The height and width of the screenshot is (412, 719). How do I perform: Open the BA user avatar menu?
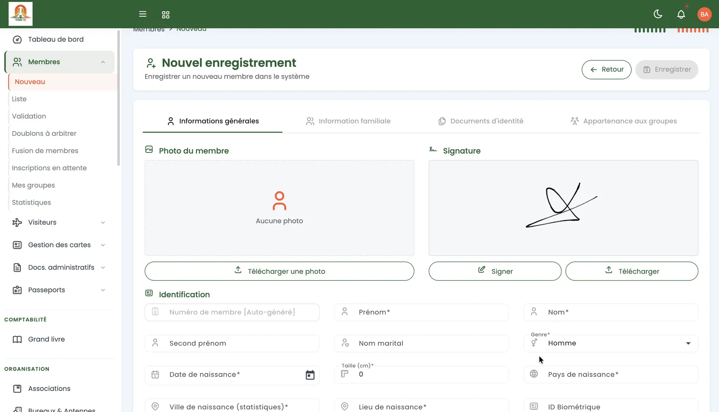tap(704, 14)
